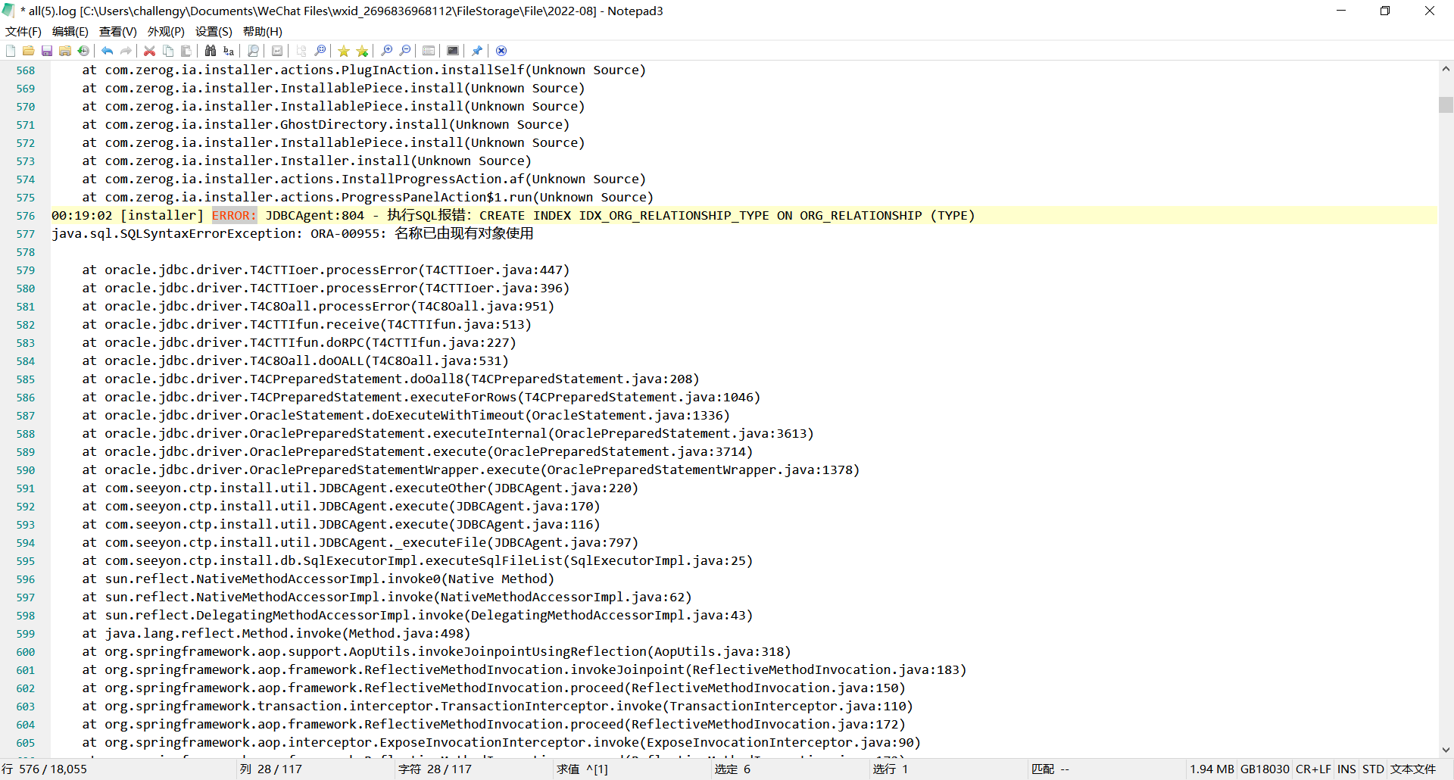Create a new document with toolbar icon
Viewport: 1454px width, 780px height.
pos(11,51)
